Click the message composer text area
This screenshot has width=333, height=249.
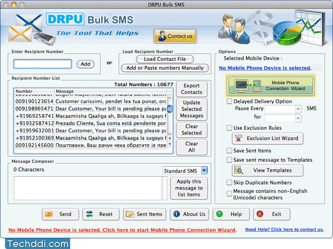coord(88,188)
